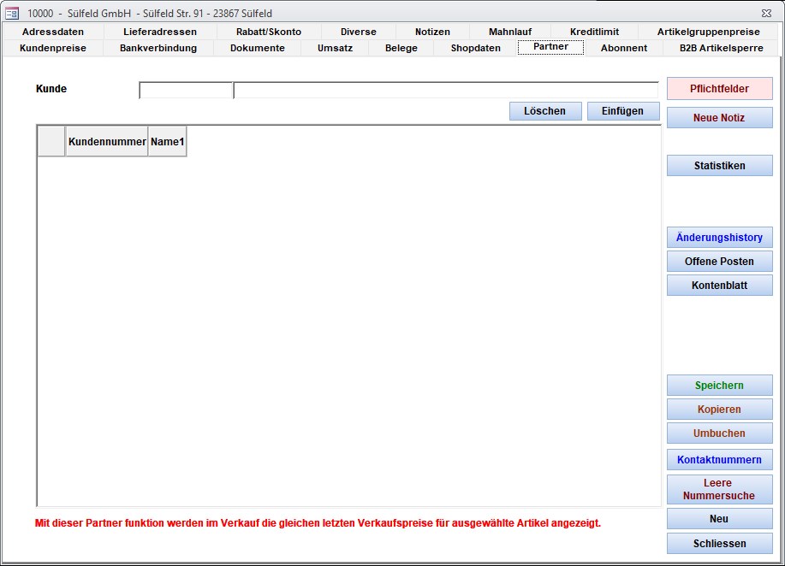Image resolution: width=785 pixels, height=566 pixels.
Task: Show the Kreditlimit tab
Action: [594, 32]
